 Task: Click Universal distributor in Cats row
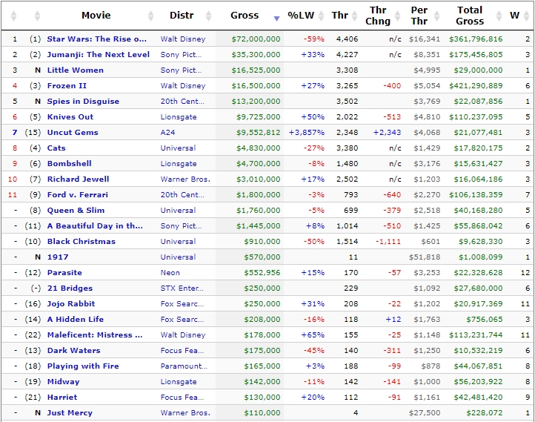click(178, 148)
